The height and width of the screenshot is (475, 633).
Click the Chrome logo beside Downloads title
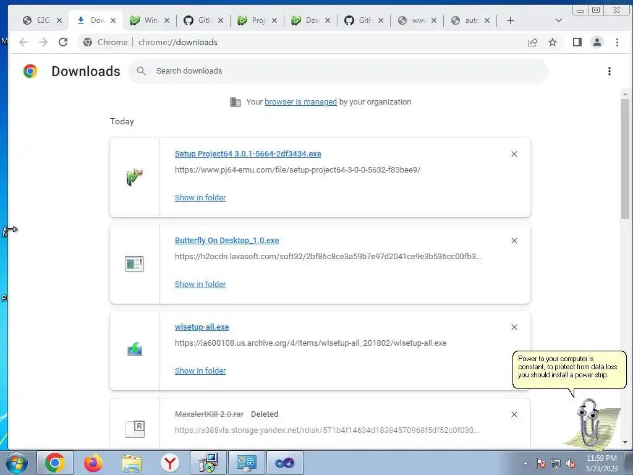(x=30, y=71)
